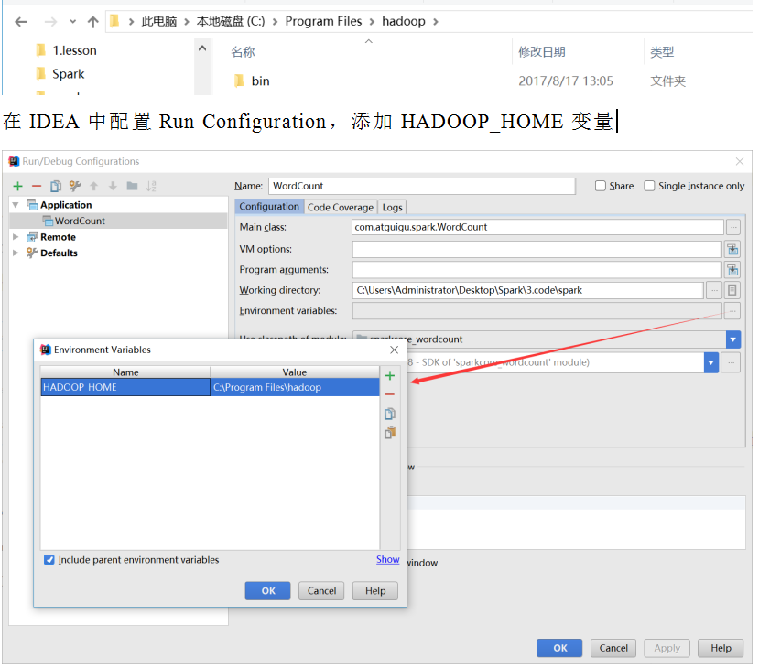759x668 pixels.
Task: Click the Name input field WordCount
Action: coord(422,187)
